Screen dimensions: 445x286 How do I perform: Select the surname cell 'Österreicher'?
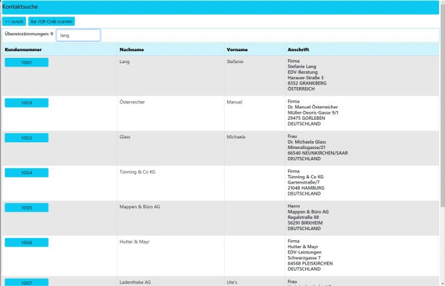click(x=133, y=102)
